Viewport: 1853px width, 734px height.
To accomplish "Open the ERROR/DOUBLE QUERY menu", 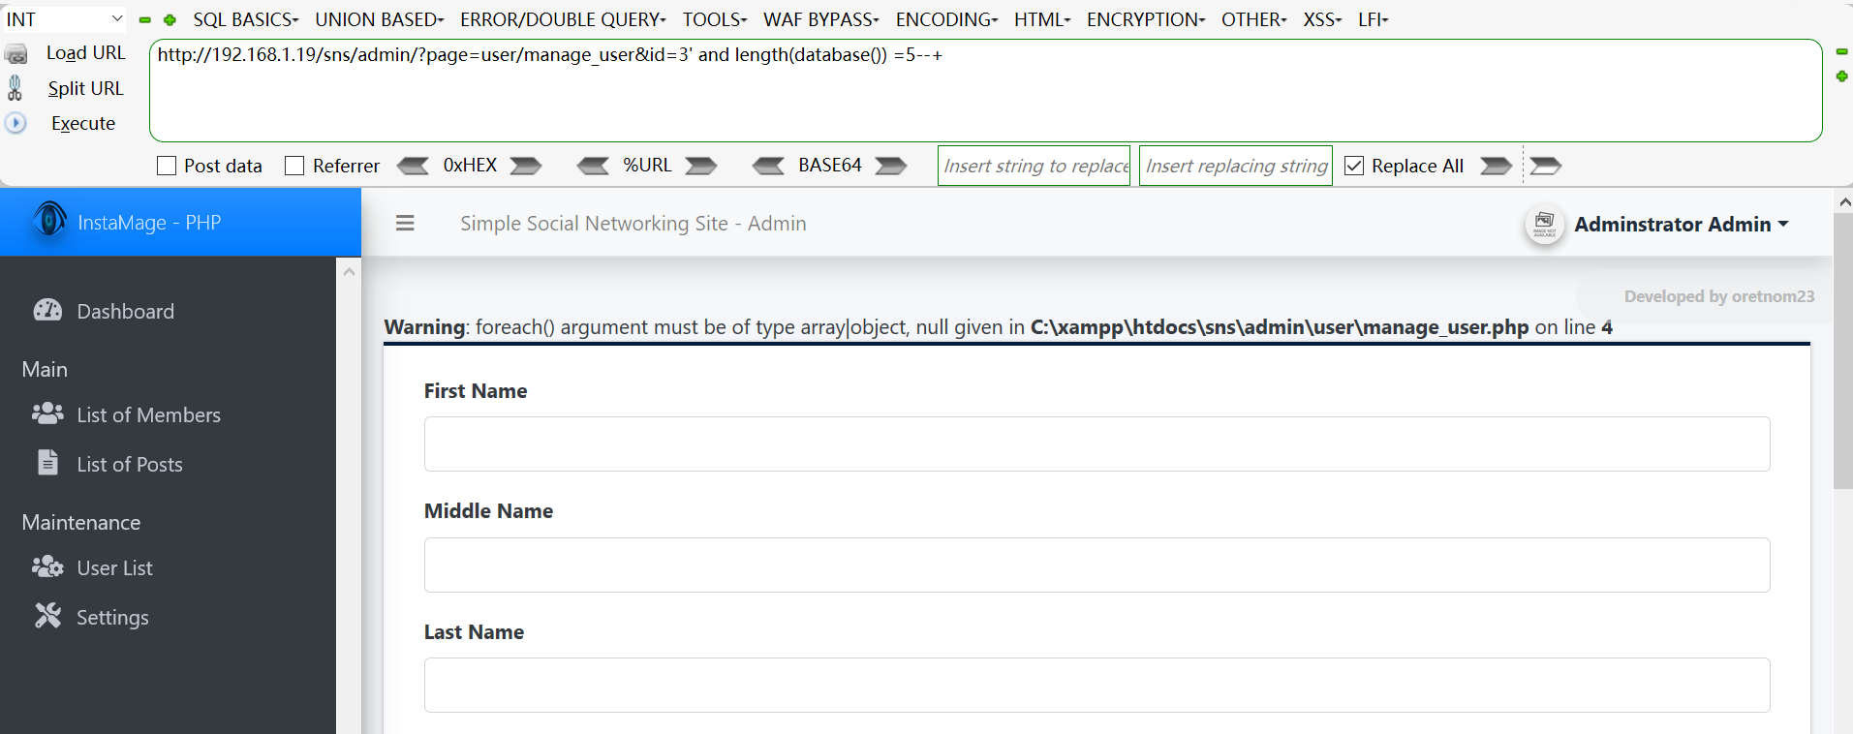I will click(563, 19).
